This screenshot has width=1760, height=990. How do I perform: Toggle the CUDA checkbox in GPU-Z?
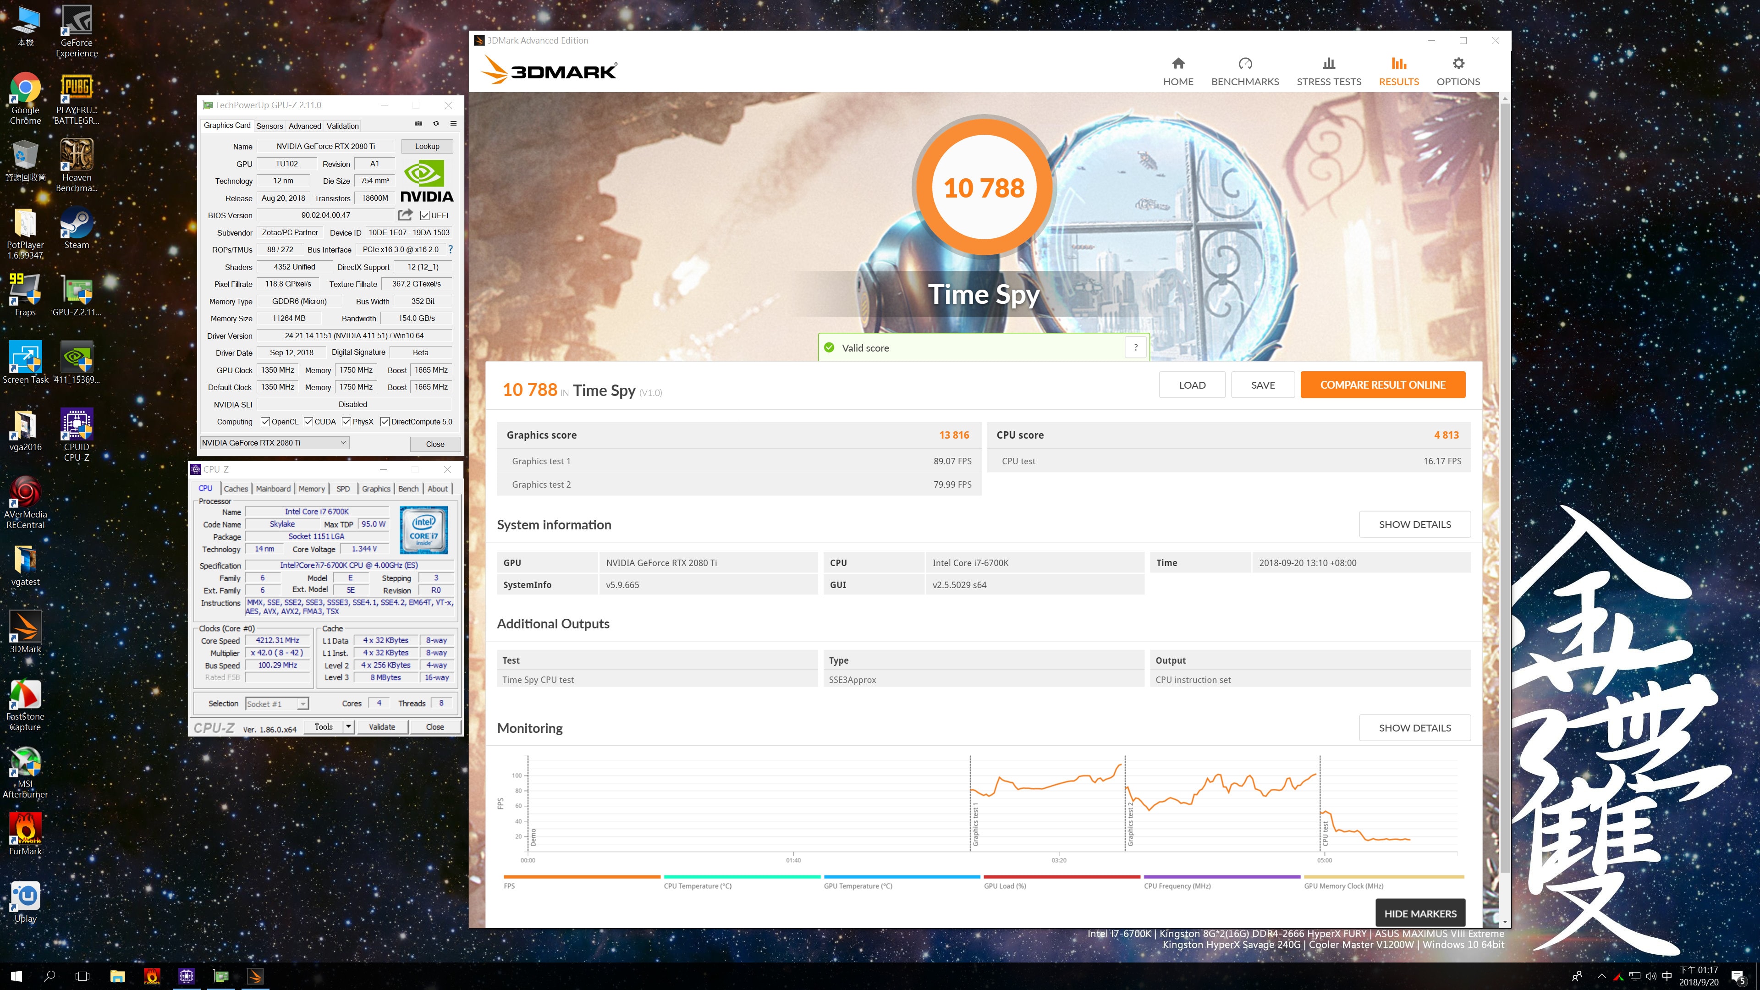click(308, 422)
